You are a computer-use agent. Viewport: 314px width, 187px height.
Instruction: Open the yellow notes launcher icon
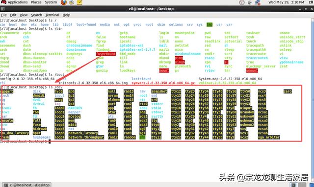79,2
